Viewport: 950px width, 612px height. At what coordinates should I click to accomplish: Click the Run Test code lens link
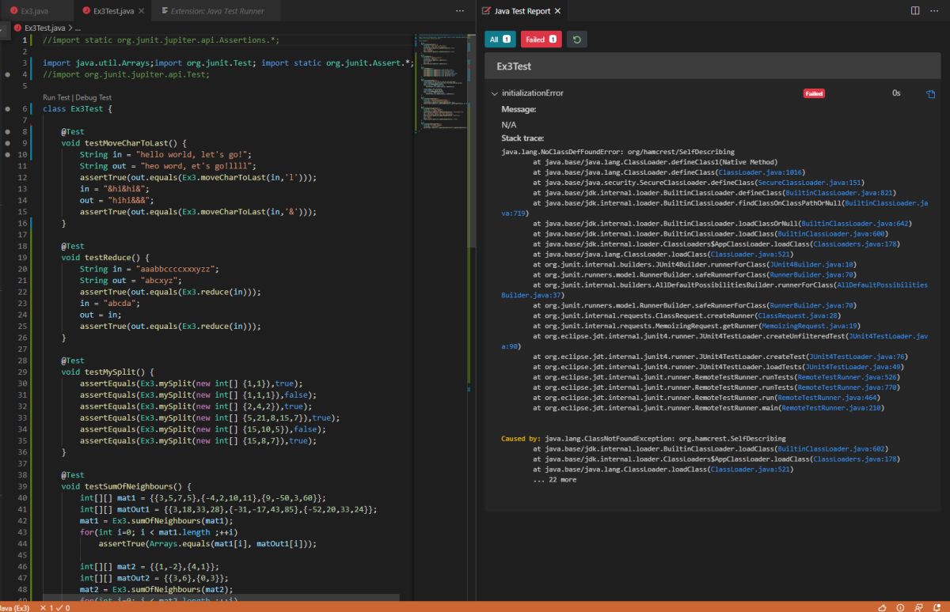(x=56, y=97)
